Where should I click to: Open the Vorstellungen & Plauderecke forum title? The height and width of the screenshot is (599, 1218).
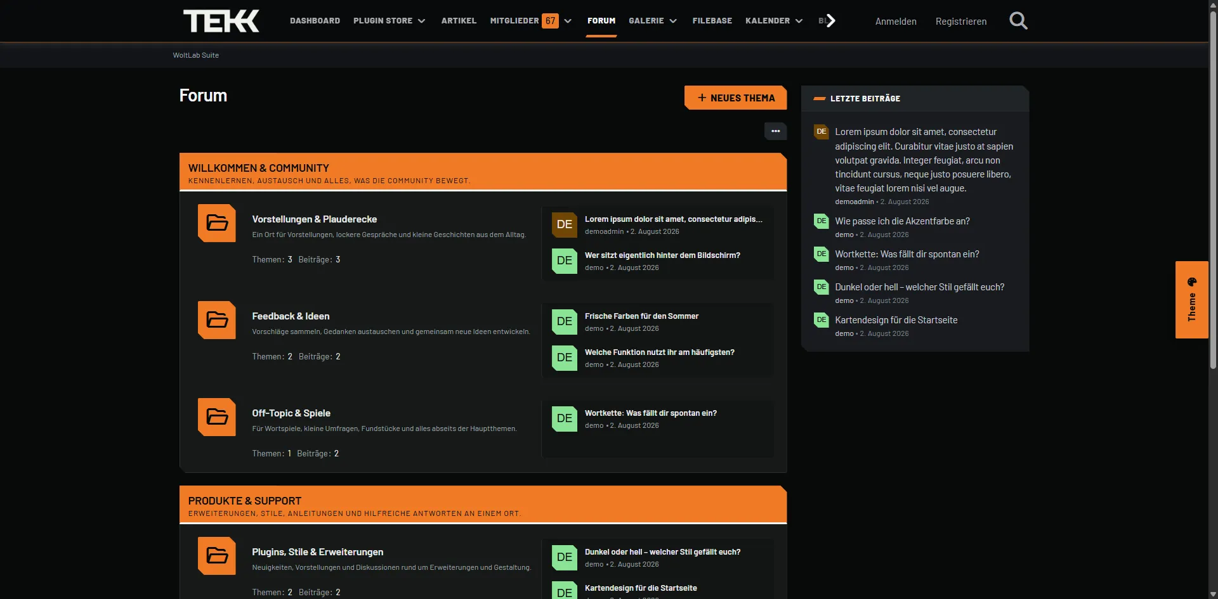pyautogui.click(x=315, y=219)
